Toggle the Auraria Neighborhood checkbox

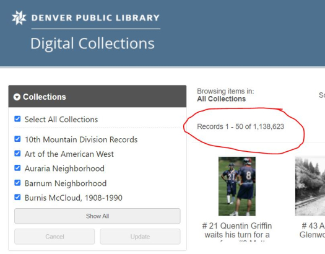[17, 168]
